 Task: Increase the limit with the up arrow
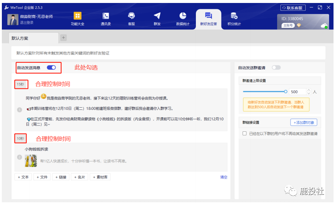[x=309, y=90]
